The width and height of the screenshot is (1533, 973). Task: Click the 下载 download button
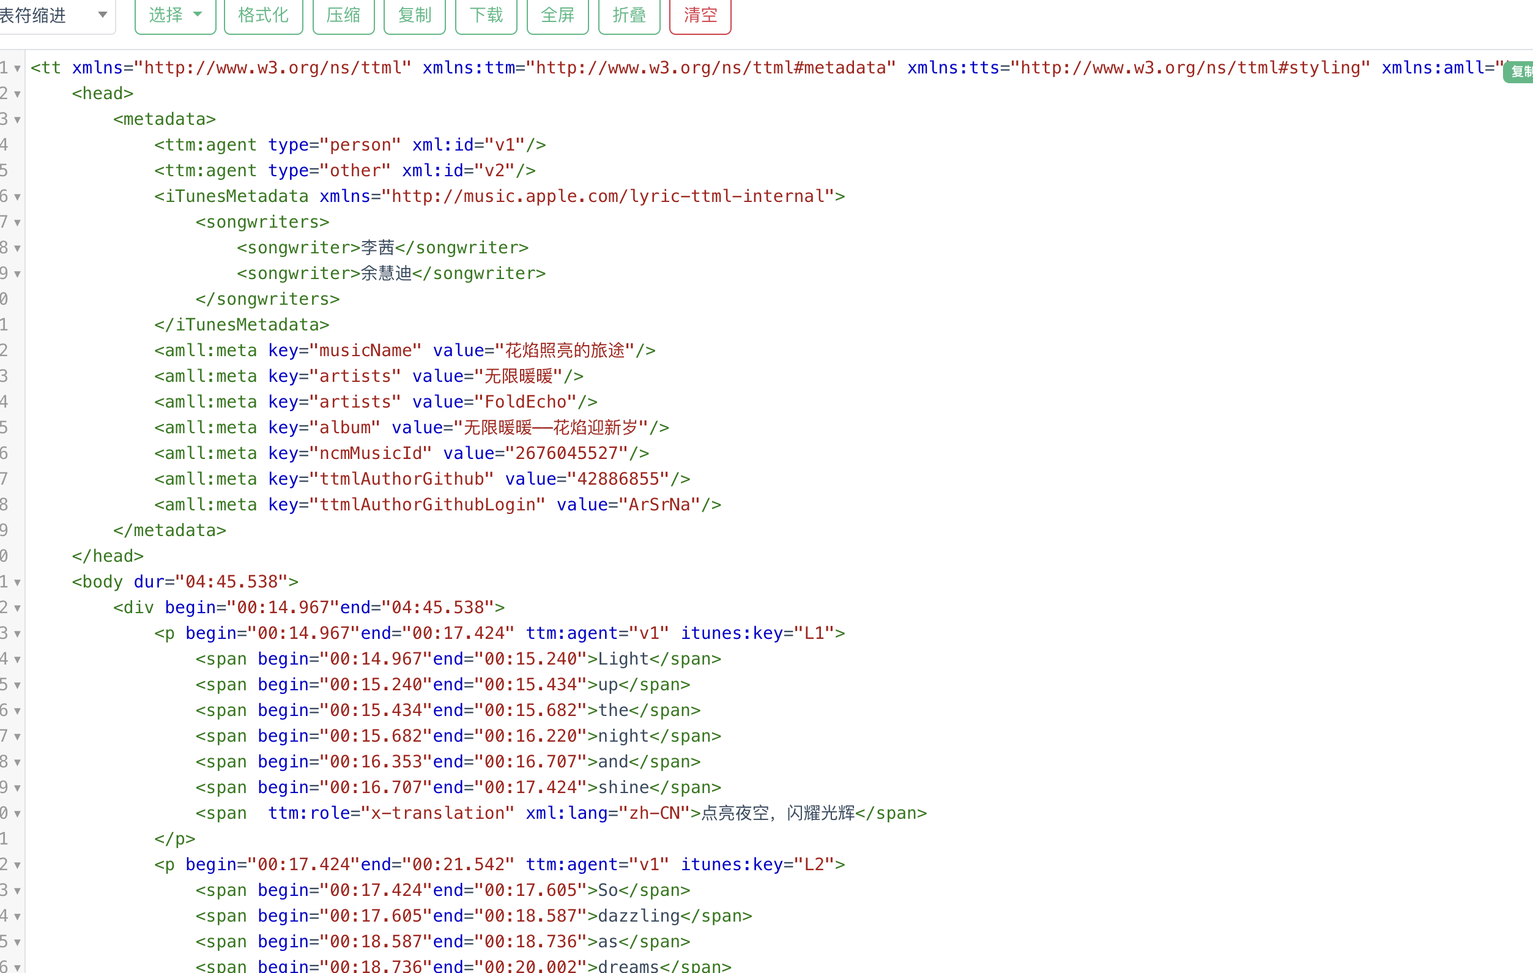tap(486, 15)
